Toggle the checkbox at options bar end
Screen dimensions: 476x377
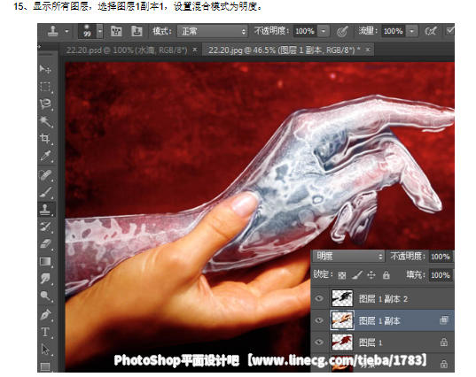coord(449,31)
